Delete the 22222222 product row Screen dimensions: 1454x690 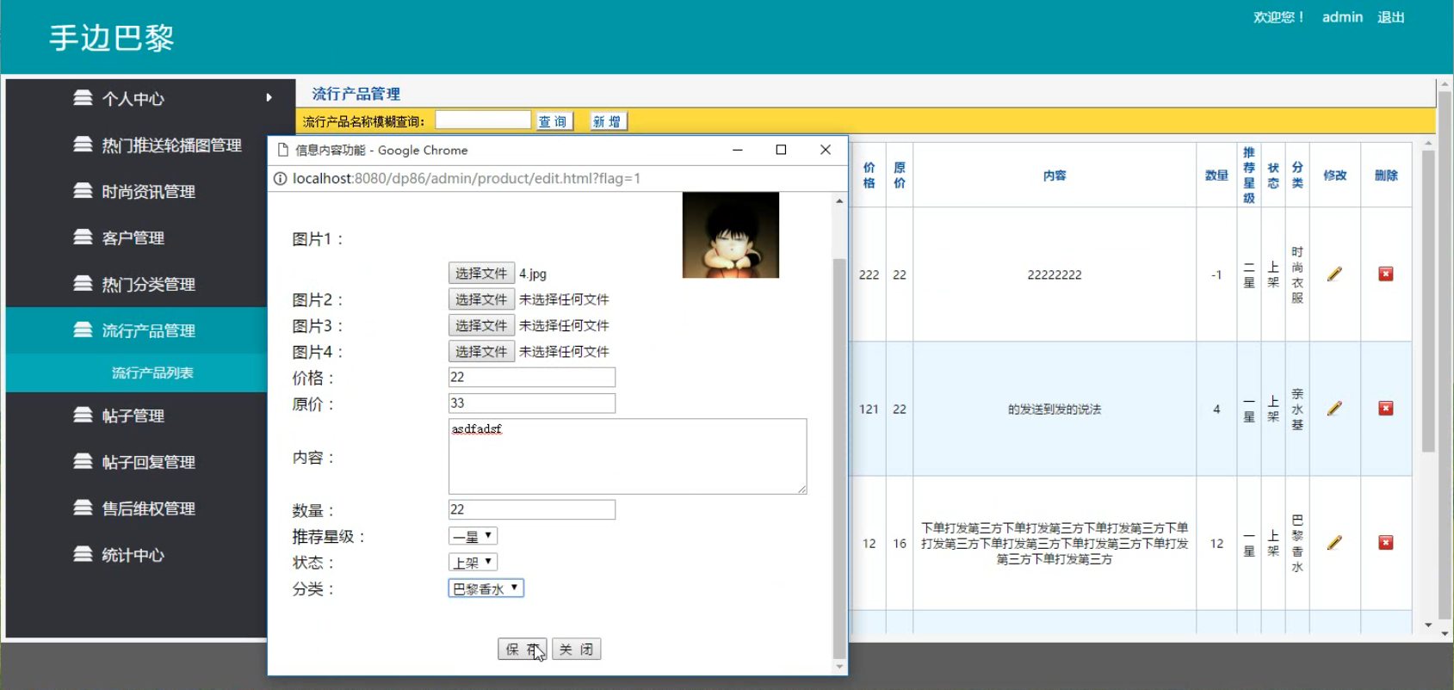1386,274
